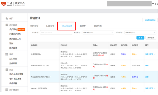
Task: Open 验券 in the sidebar
Action: point(11,43)
